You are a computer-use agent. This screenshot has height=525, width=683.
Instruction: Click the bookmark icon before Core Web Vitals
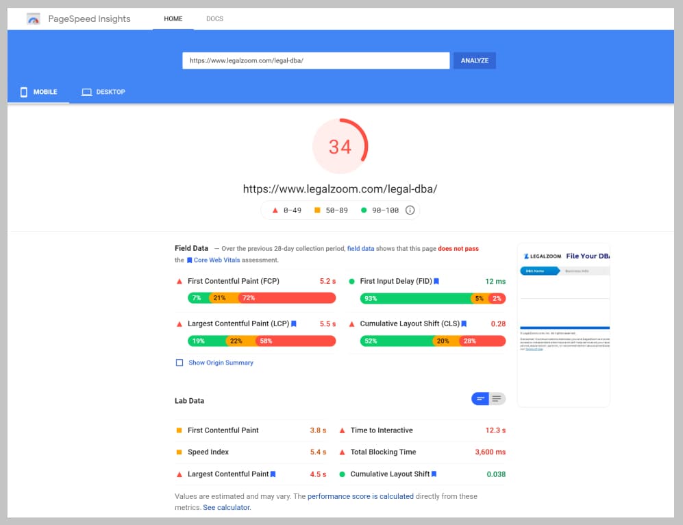(190, 260)
